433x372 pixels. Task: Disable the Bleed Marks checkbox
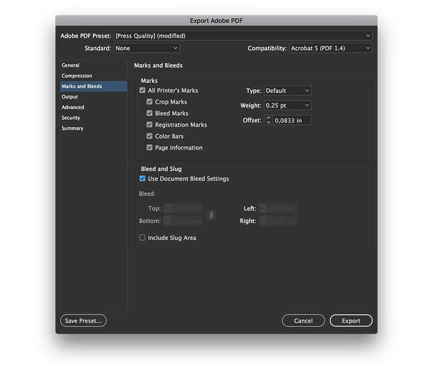tap(150, 113)
